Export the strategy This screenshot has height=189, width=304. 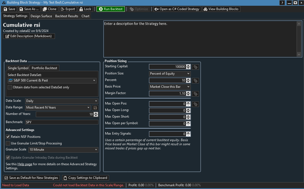[x=68, y=9]
